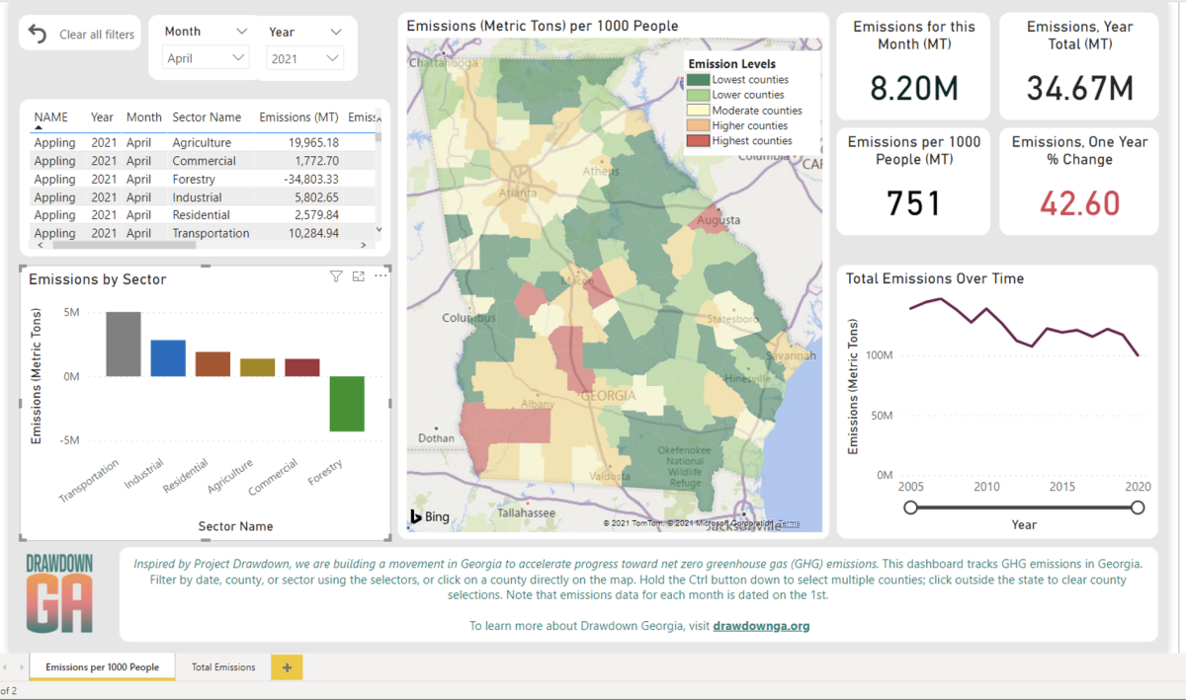Open the April selection dropdown
The width and height of the screenshot is (1186, 700).
pyautogui.click(x=205, y=57)
